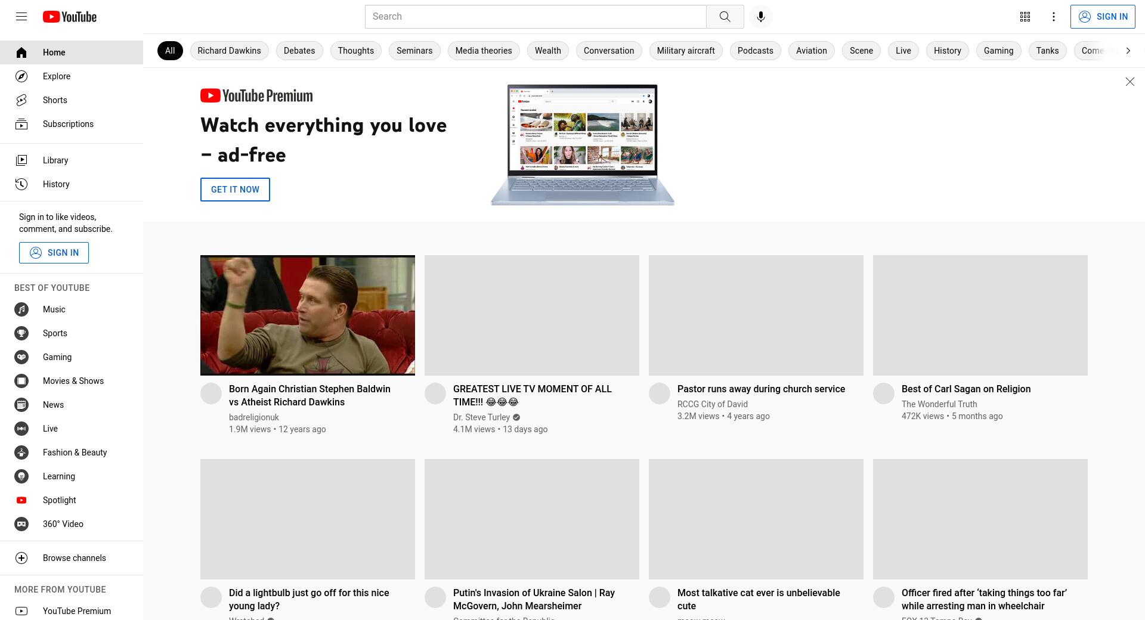Viewport: 1145px width, 620px height.
Task: Click the search magnifier button
Action: click(725, 17)
